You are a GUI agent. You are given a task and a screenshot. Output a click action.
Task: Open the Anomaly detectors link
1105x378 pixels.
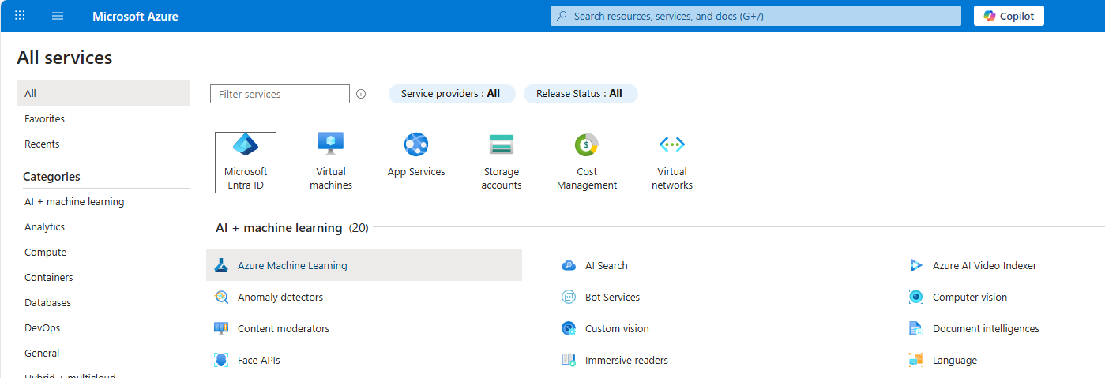click(280, 298)
